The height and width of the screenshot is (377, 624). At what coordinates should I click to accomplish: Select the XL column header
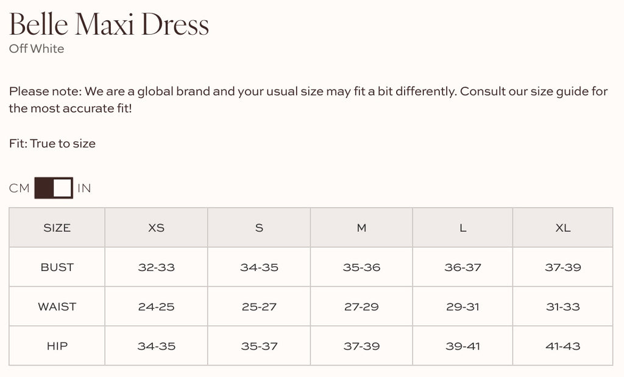[563, 228]
